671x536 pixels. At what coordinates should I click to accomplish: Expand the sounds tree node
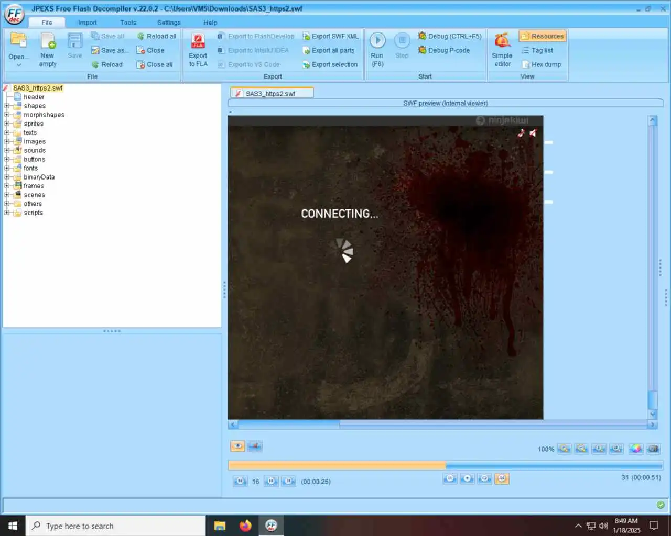pyautogui.click(x=7, y=150)
